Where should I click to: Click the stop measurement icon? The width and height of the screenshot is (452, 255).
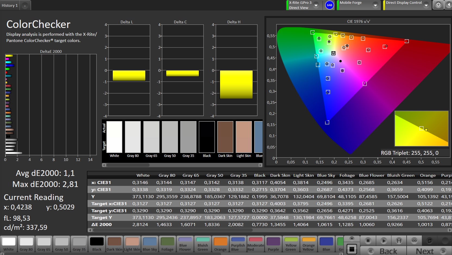368,241
